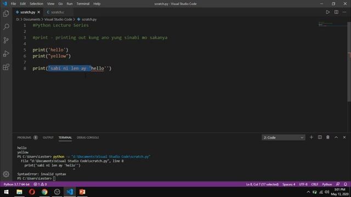Click the terminal prompt input area
This screenshot has height=197, width=351.
tap(54, 178)
